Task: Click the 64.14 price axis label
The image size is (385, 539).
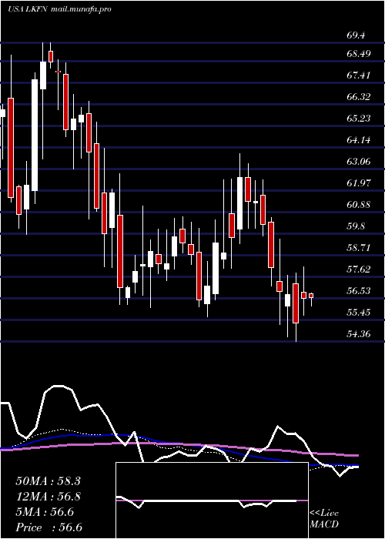Action: [359, 140]
